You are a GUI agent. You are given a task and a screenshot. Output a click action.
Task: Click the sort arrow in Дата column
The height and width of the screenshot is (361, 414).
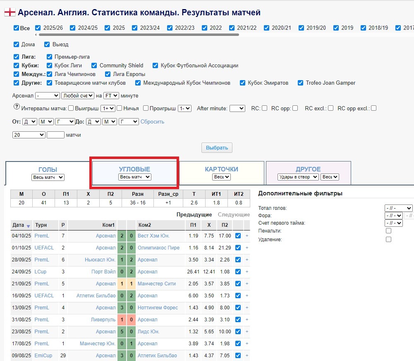[x=29, y=226]
